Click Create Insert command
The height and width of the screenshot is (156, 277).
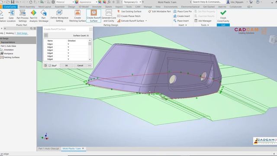click(182, 16)
